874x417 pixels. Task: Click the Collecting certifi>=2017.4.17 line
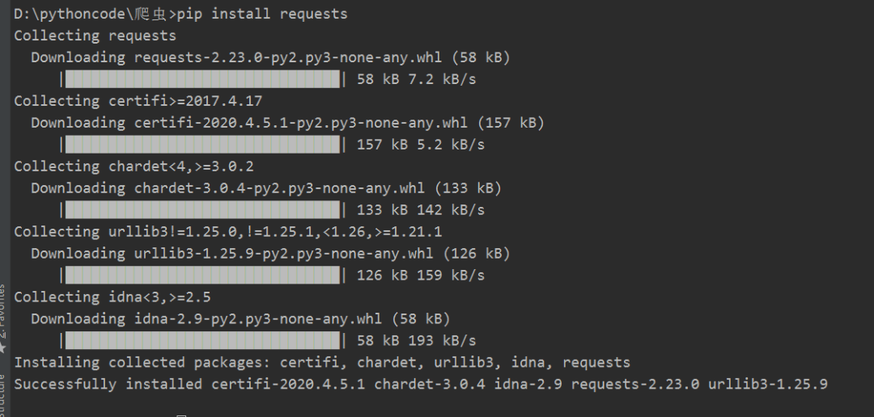[x=138, y=101]
